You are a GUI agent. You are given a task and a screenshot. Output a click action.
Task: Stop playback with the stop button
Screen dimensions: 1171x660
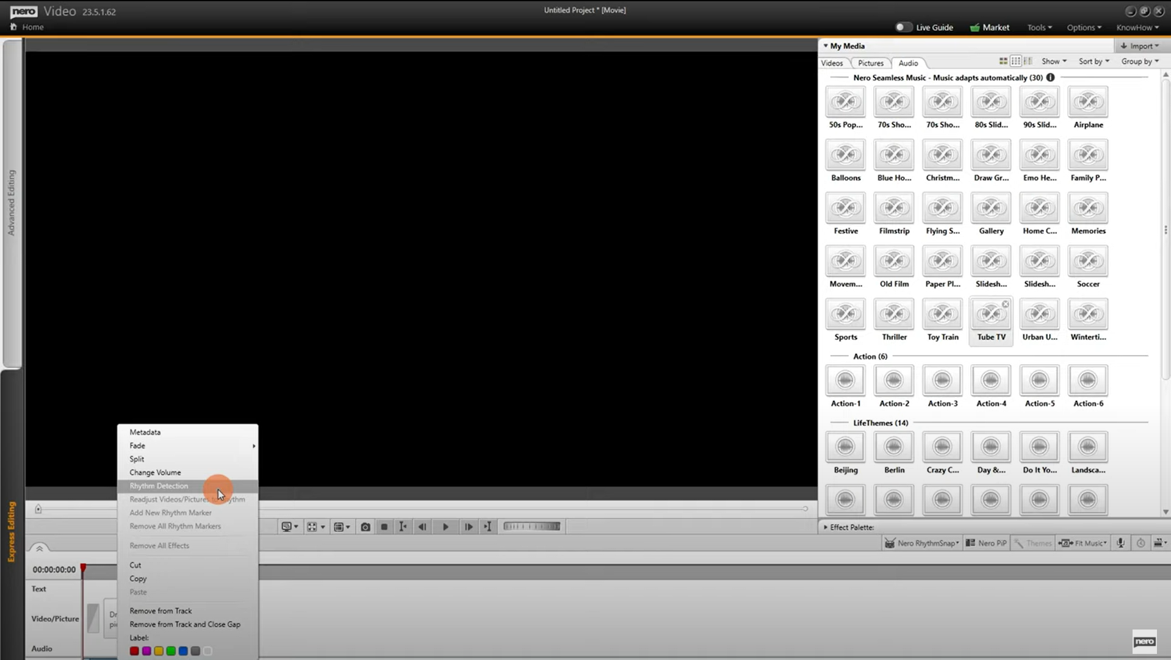tap(384, 526)
